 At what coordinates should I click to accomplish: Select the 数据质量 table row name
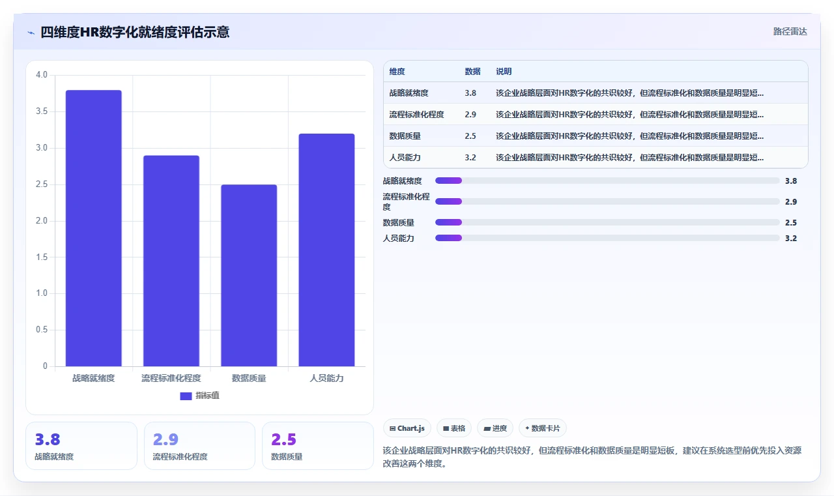(x=405, y=136)
